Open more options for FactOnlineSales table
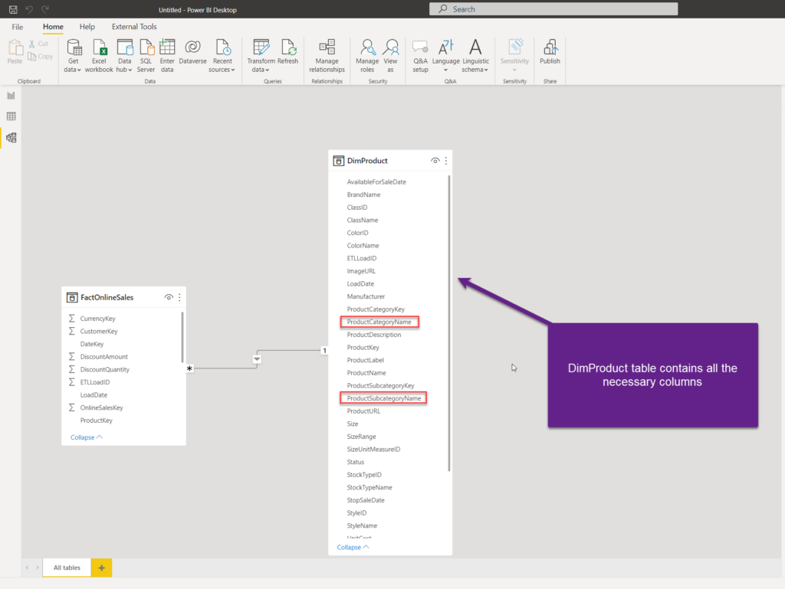Viewport: 785px width, 589px height. [179, 297]
